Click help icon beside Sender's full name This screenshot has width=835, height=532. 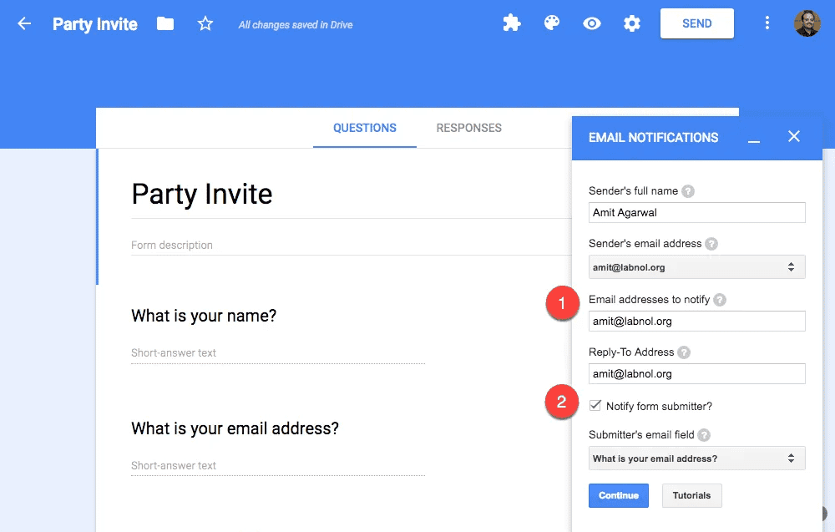[x=687, y=190]
